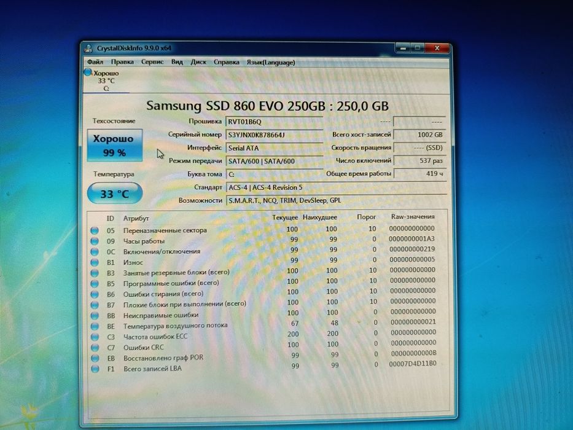This screenshot has height=430, width=573.
Task: Click raw value 00007D4D11B0
Action: click(x=413, y=364)
